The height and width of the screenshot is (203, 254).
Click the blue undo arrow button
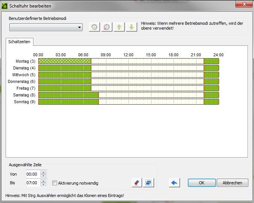pos(174,183)
